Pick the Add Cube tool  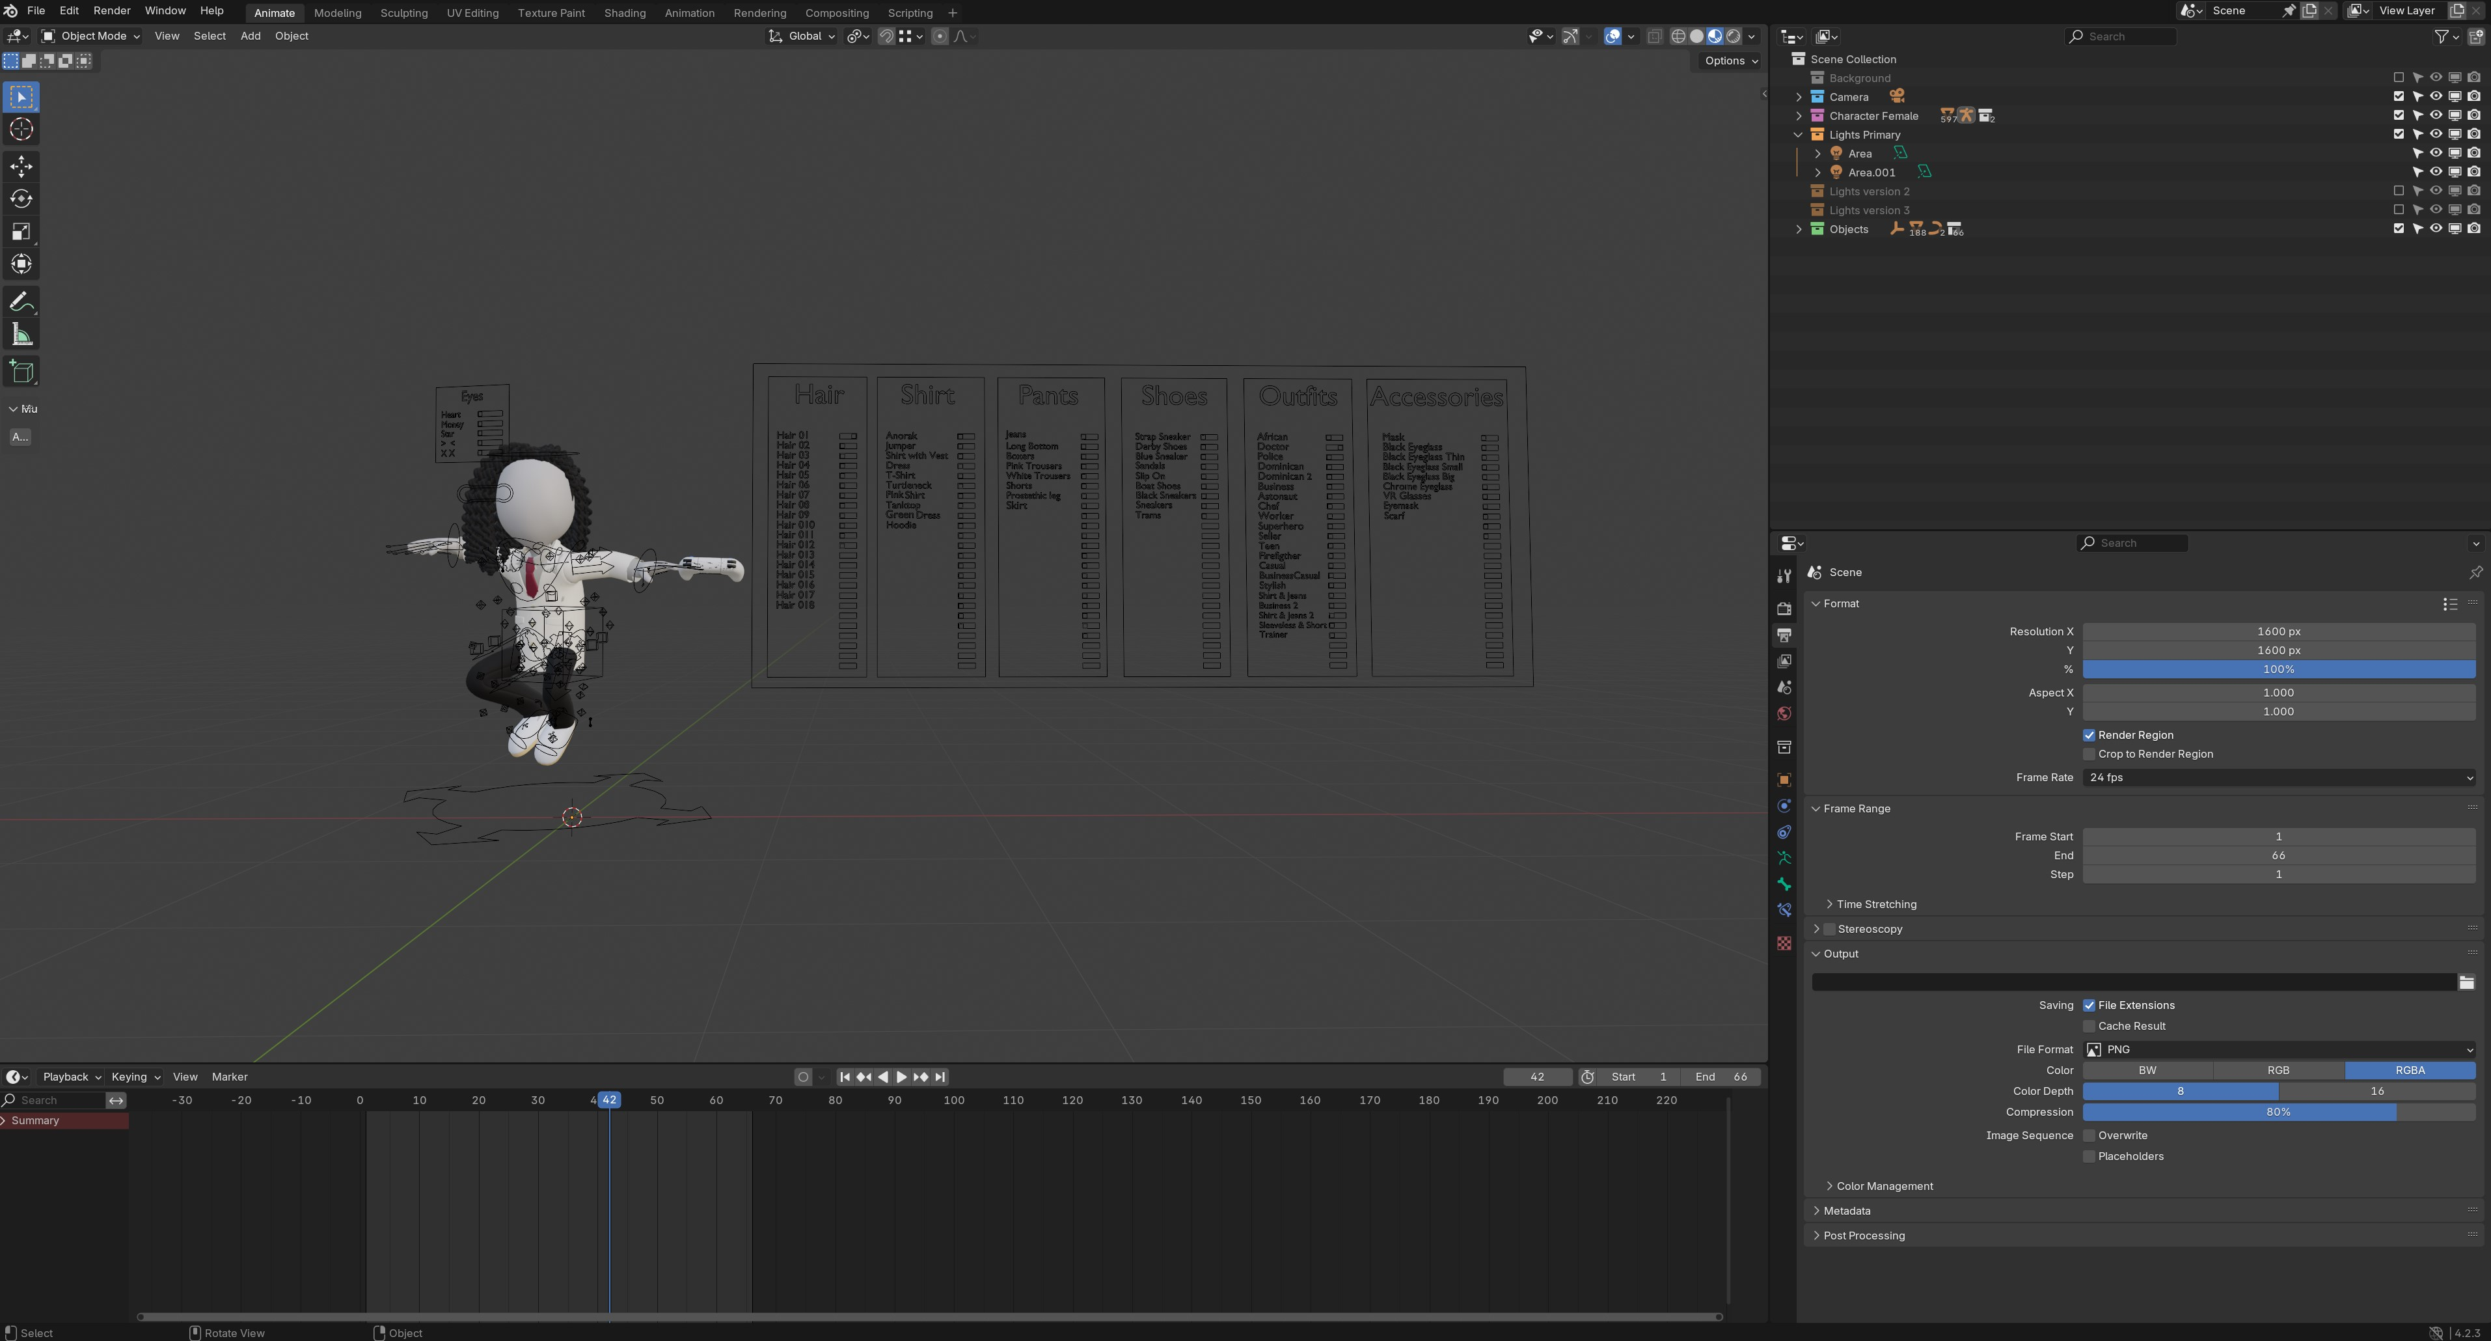(21, 372)
